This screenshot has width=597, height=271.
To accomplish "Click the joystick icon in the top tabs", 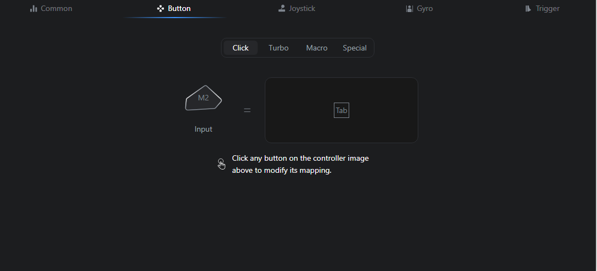I will click(282, 8).
